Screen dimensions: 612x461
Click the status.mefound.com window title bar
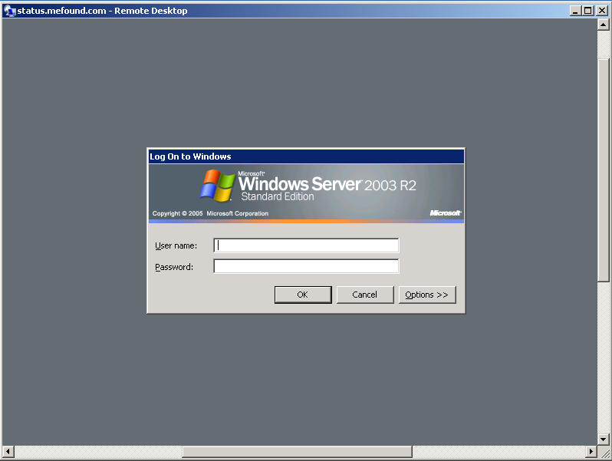pos(307,11)
